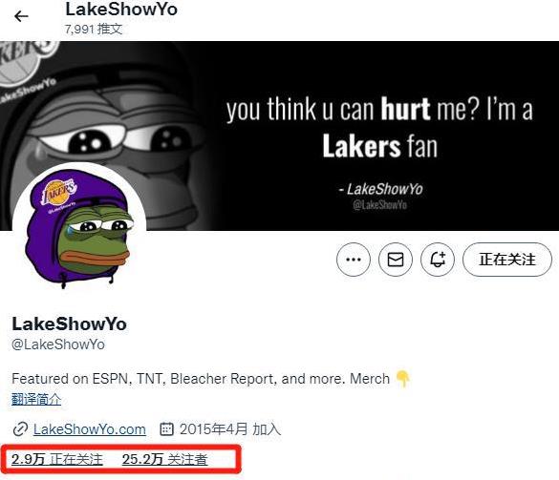Click the 正在关注 following button

(x=507, y=260)
